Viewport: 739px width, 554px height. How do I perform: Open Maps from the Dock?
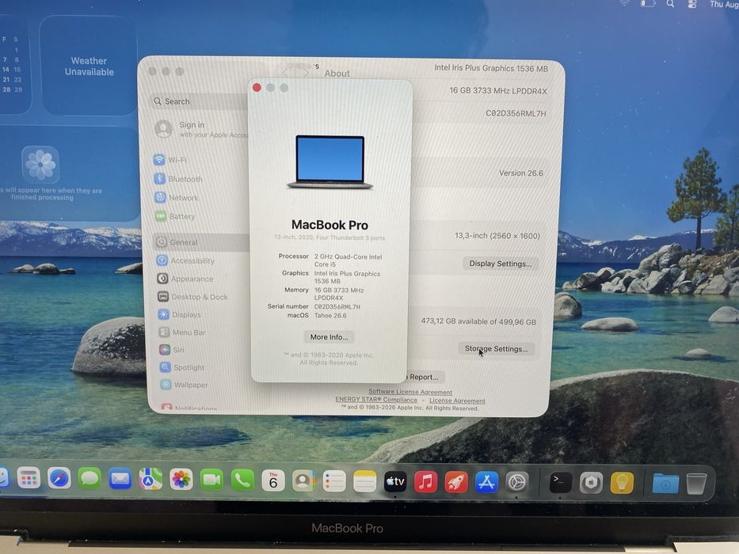click(x=150, y=480)
